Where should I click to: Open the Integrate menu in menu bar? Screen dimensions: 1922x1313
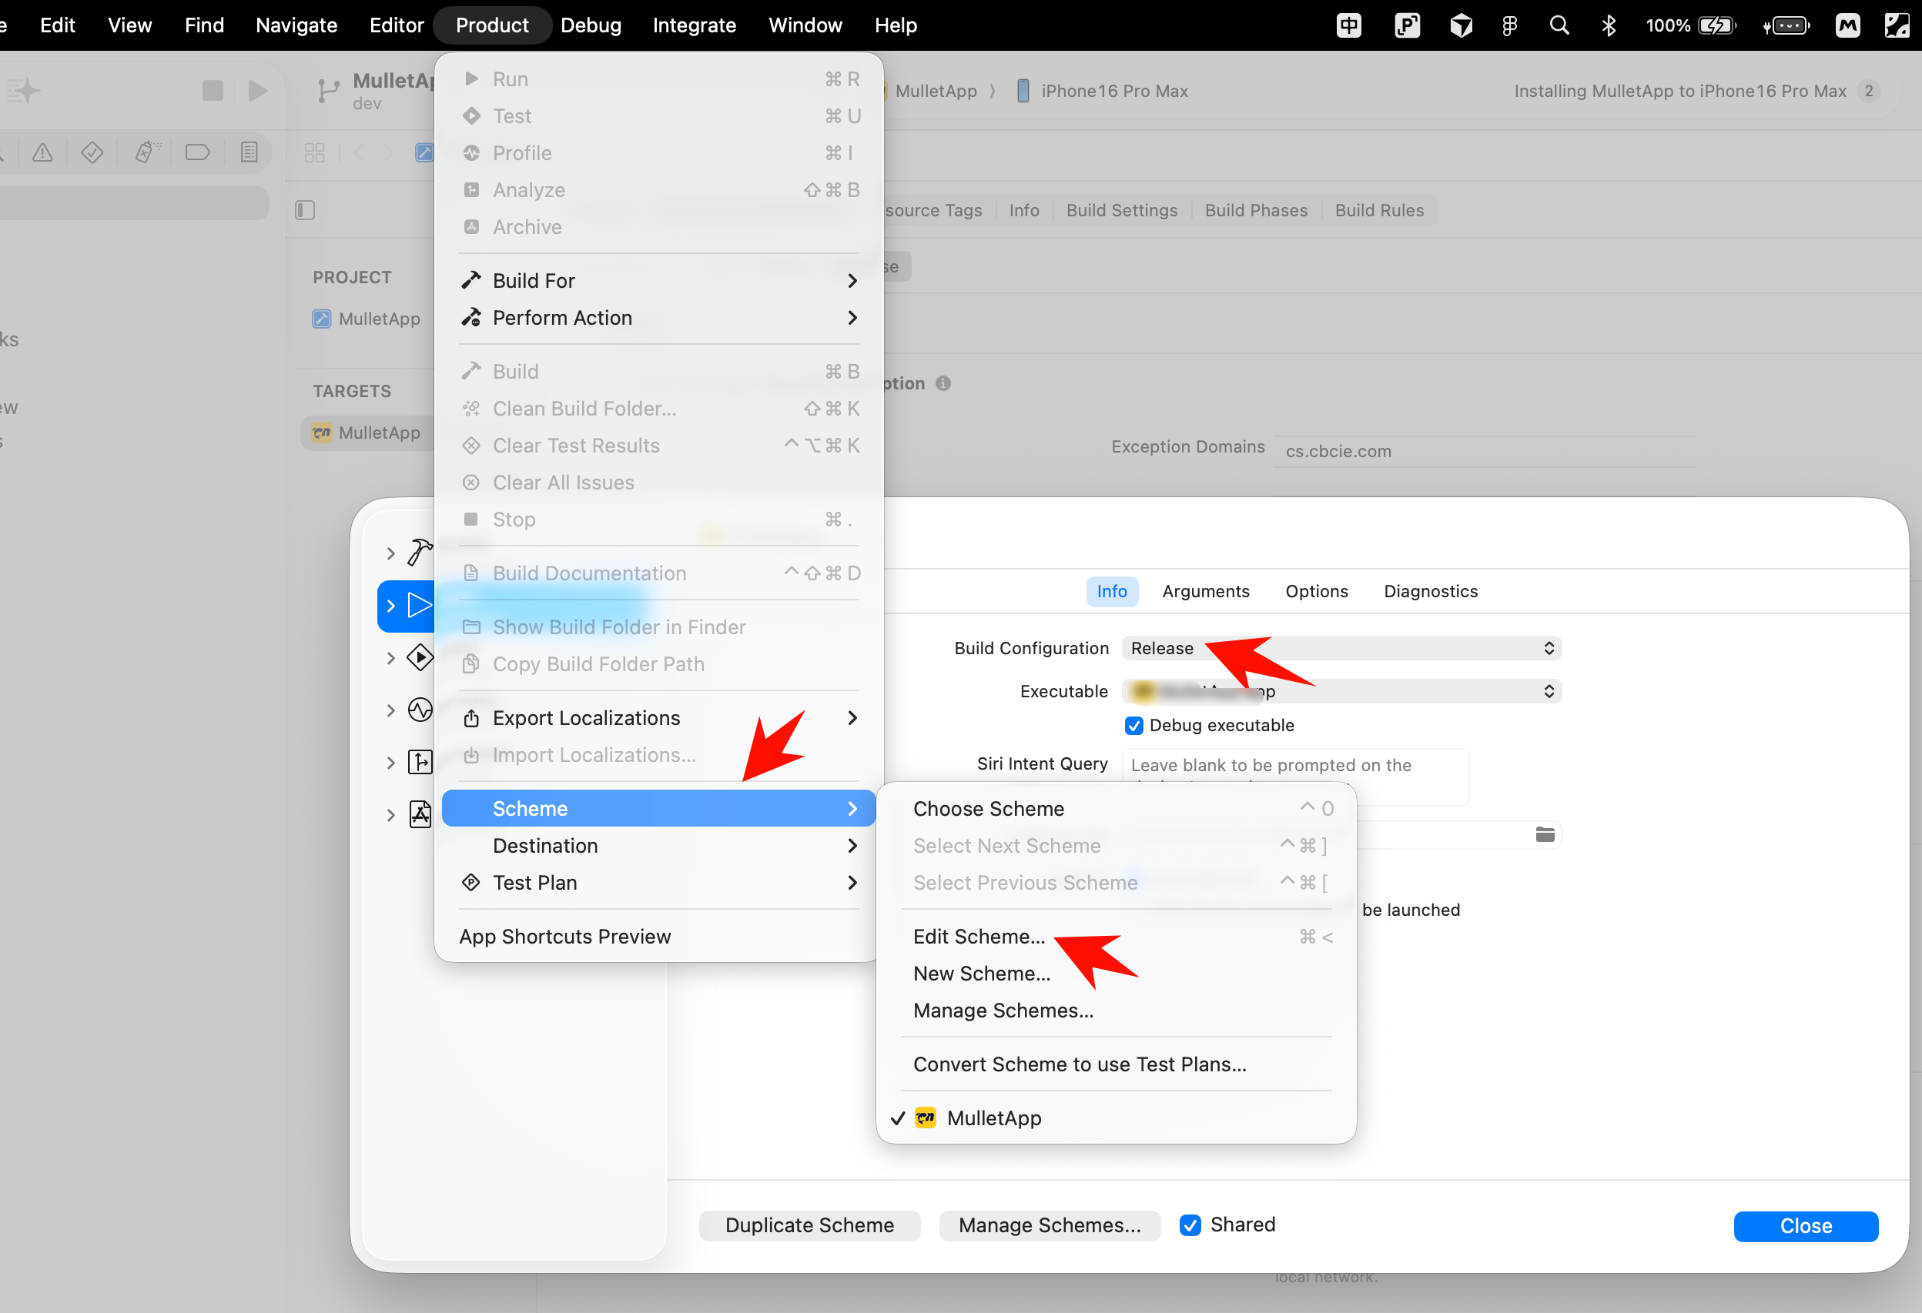pos(694,25)
